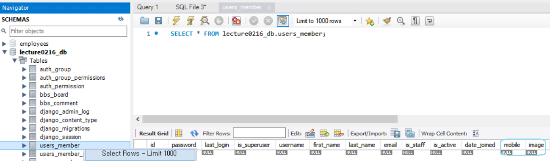Click the image column header
550x161 pixels.
(x=536, y=145)
